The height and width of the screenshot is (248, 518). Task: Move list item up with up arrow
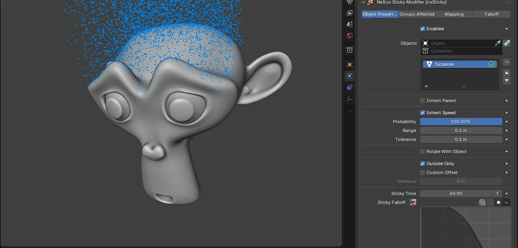[x=507, y=73]
